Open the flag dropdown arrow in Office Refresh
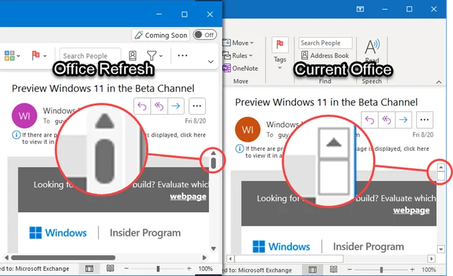This screenshot has height=276, width=453. tap(45, 56)
